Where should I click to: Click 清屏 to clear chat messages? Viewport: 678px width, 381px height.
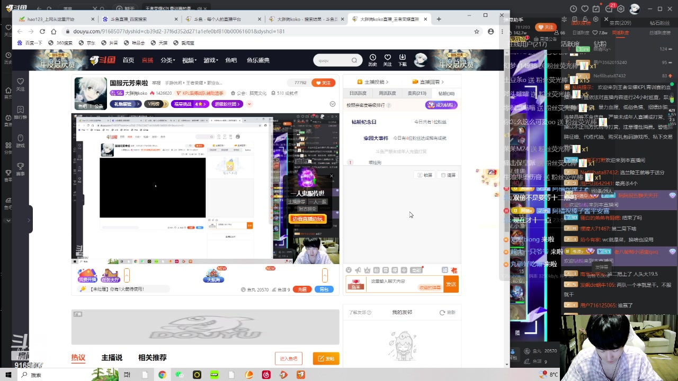[448, 175]
